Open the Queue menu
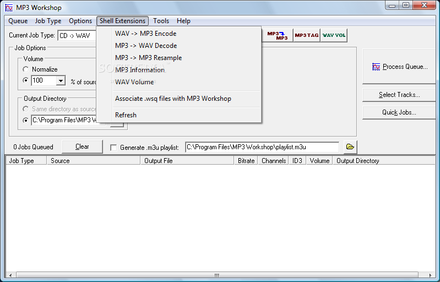This screenshot has width=440, height=282. click(18, 21)
